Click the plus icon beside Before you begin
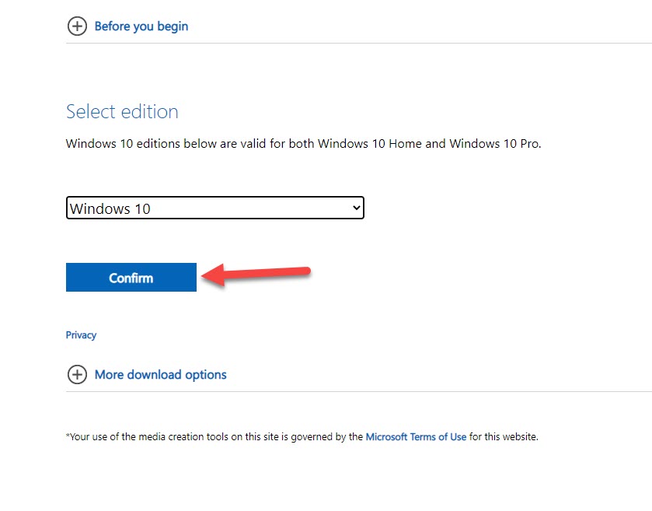The image size is (652, 511). click(x=77, y=26)
